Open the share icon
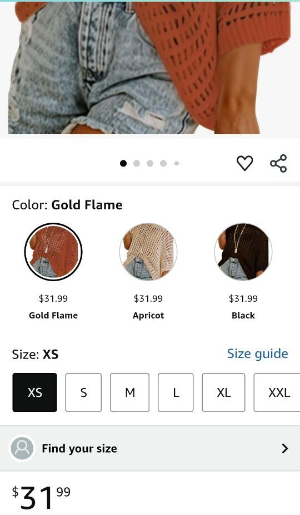 (x=278, y=163)
